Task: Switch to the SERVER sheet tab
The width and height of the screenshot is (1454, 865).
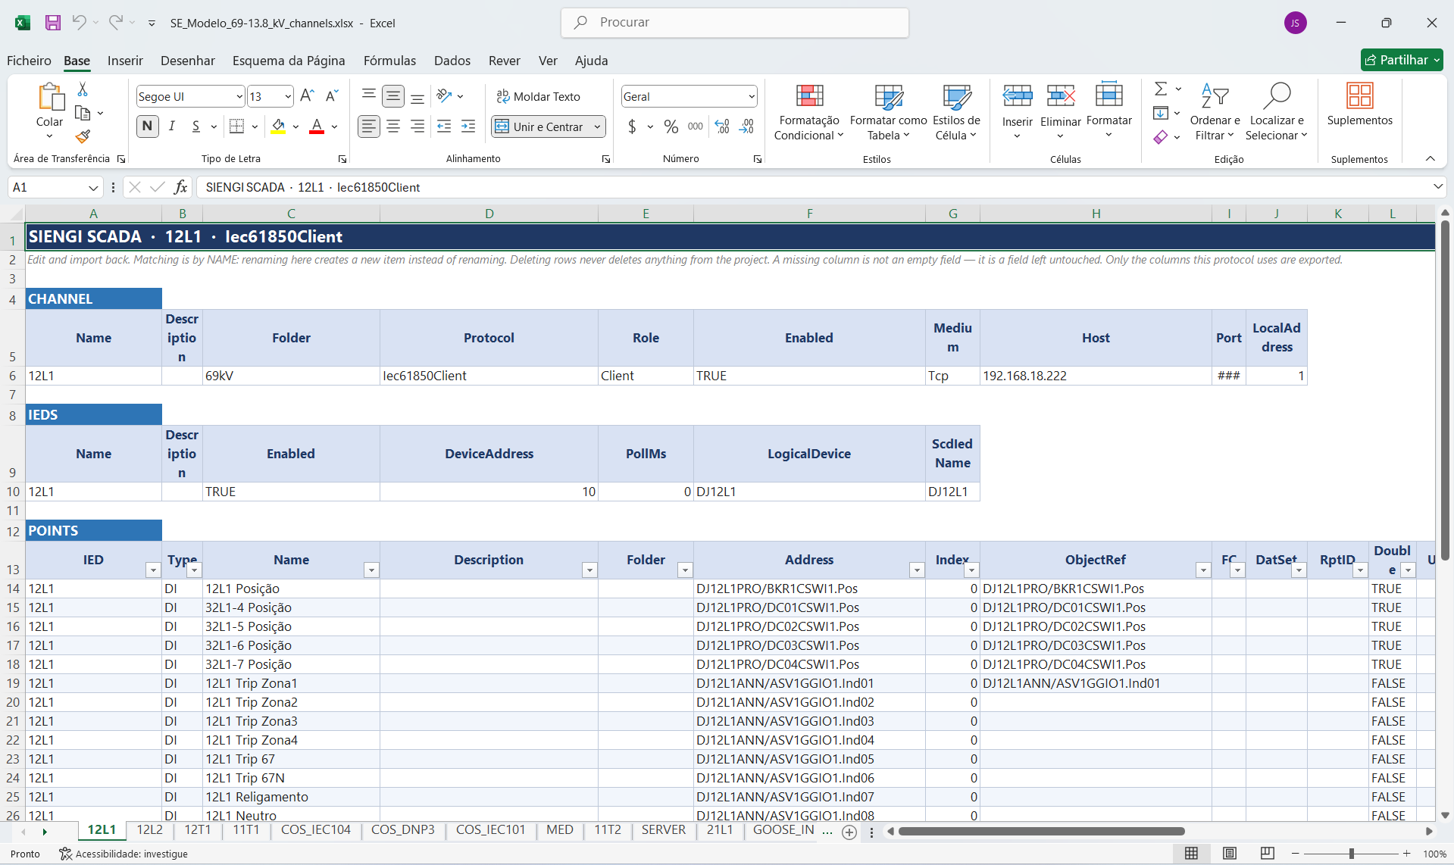Action: coord(664,830)
